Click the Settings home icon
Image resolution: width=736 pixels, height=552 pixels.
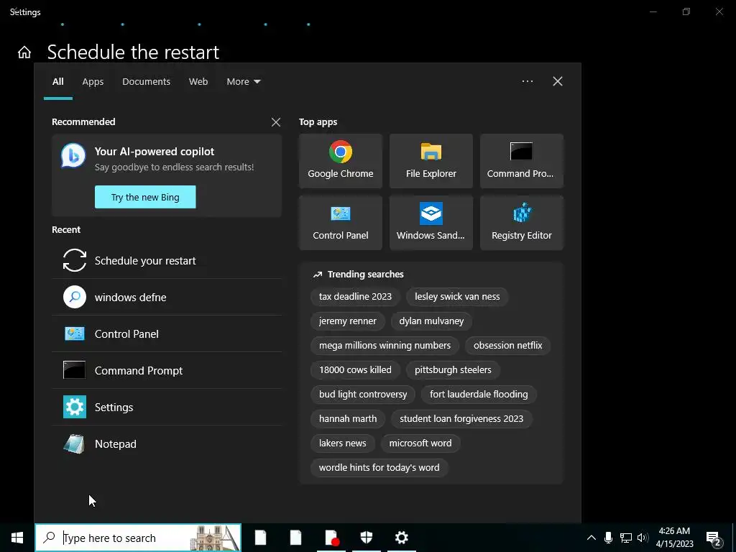pyautogui.click(x=24, y=52)
